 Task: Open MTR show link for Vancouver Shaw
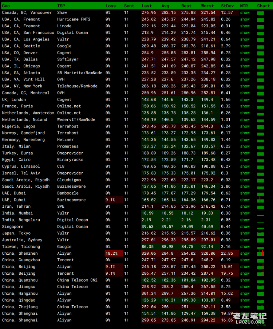point(245,13)
